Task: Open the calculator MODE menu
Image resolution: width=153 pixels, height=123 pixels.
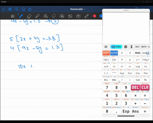Action: coord(138,53)
